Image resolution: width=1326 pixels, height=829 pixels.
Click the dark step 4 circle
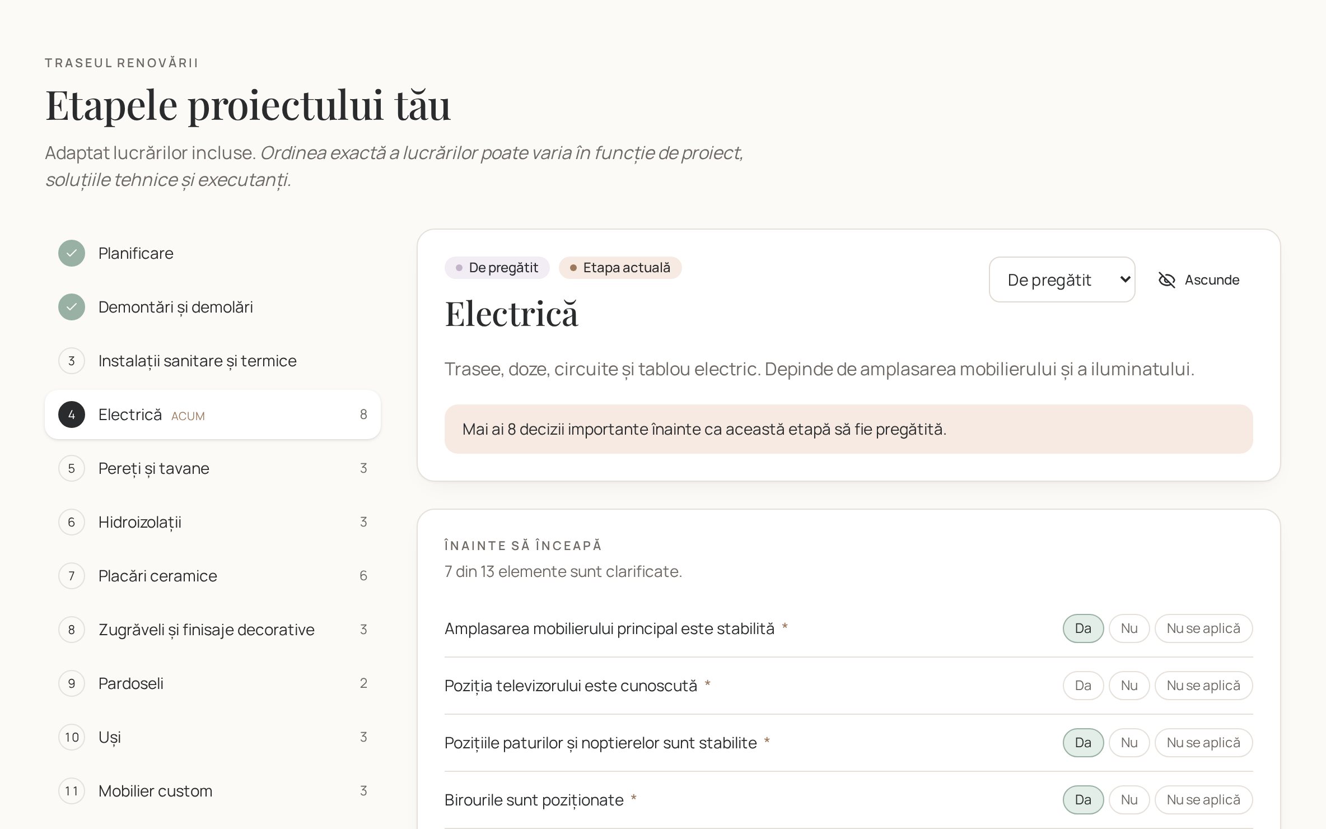tap(72, 414)
